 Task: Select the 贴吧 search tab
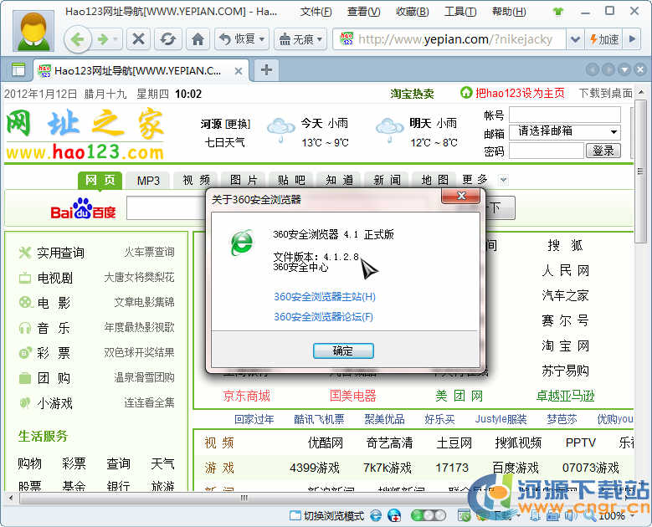click(x=291, y=181)
